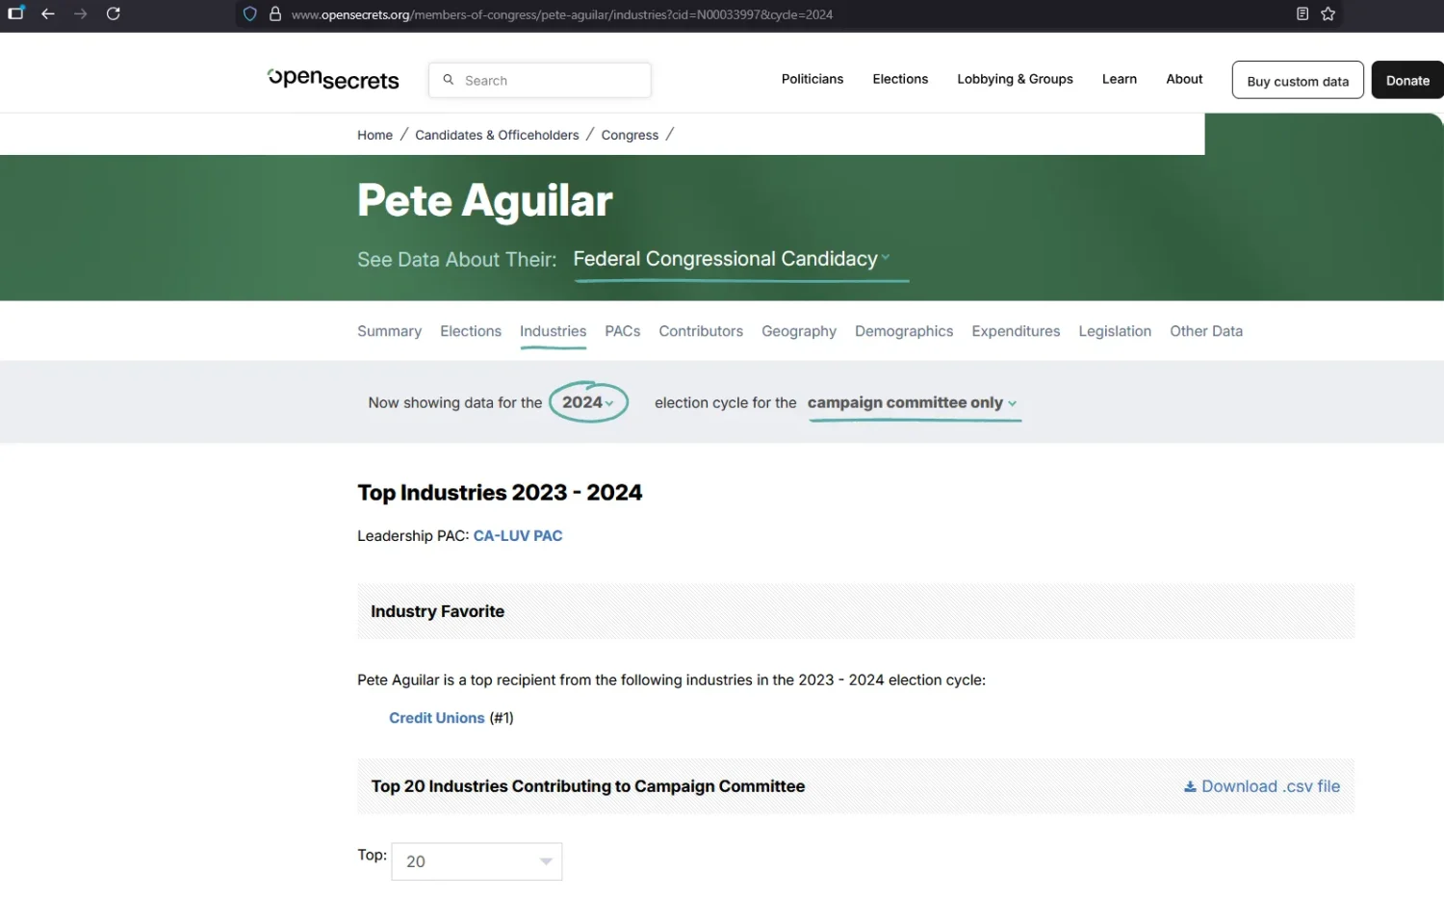Switch to the Summary tab
Viewport: 1444px width, 897px height.
coord(389,331)
